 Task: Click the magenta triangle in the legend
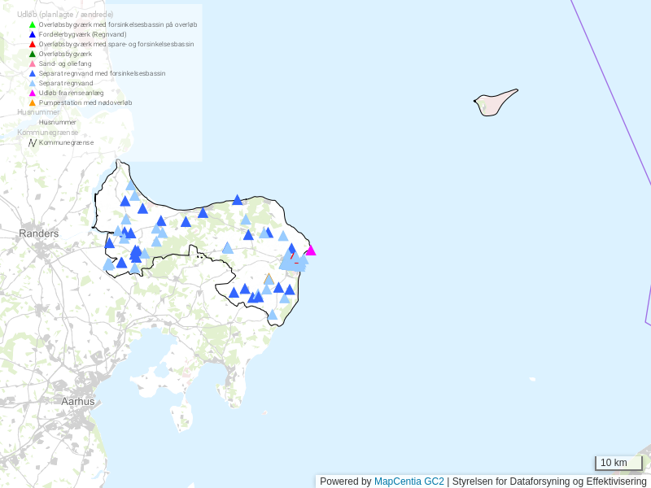point(33,93)
